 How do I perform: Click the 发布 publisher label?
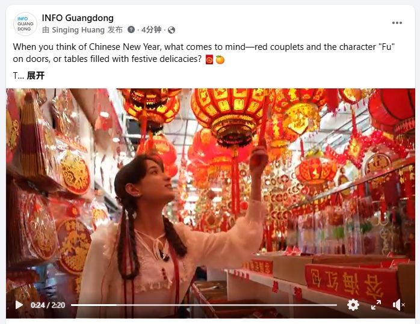[x=115, y=29]
